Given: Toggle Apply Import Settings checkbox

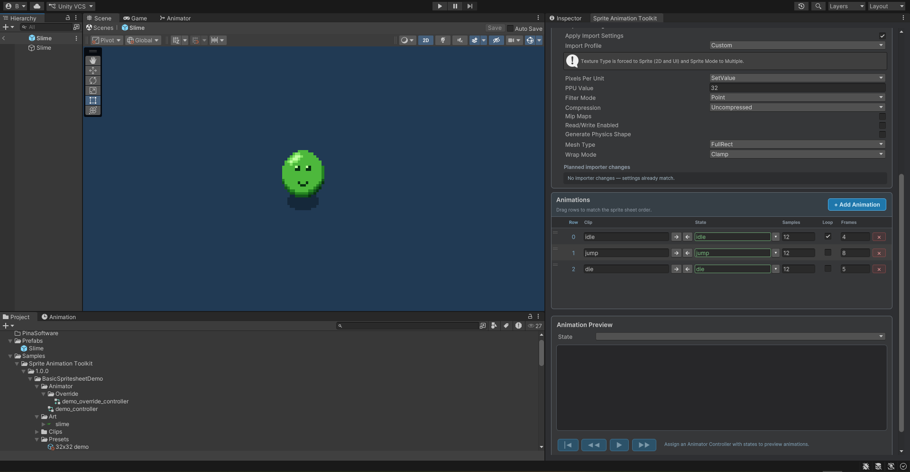Looking at the screenshot, I should (x=882, y=36).
